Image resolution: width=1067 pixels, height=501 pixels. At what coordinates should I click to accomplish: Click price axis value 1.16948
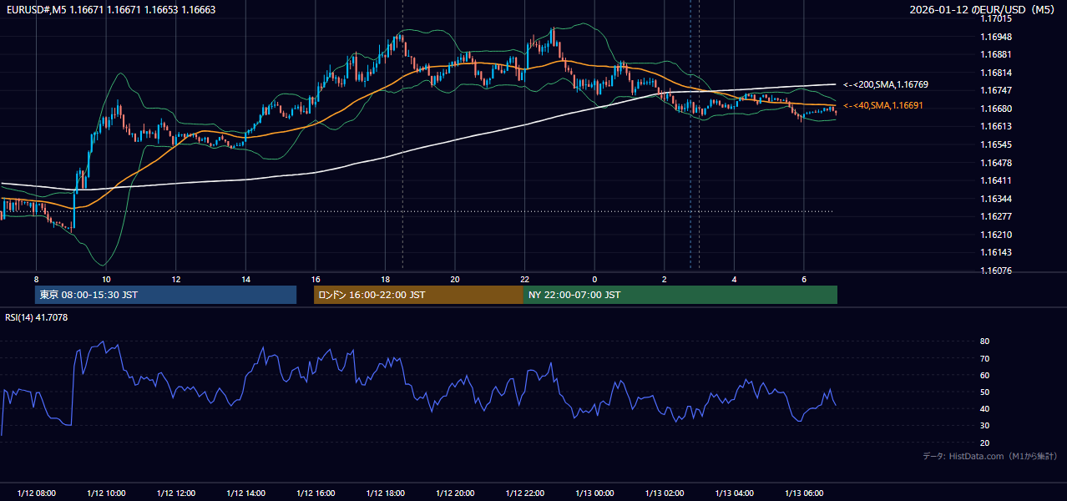pyautogui.click(x=995, y=37)
